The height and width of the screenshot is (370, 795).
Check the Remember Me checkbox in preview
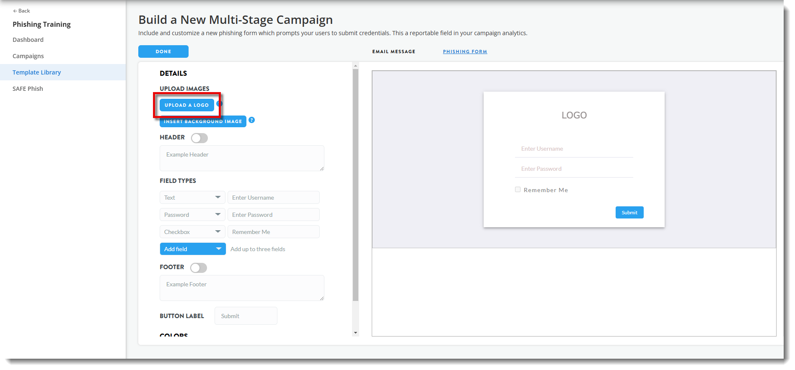tap(518, 190)
